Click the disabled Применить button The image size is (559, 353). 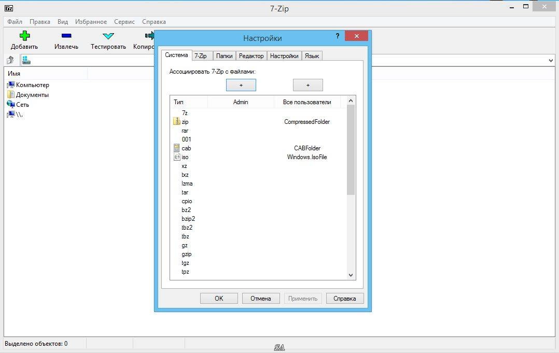(303, 298)
